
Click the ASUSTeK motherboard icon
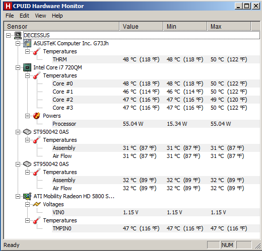click(27, 43)
